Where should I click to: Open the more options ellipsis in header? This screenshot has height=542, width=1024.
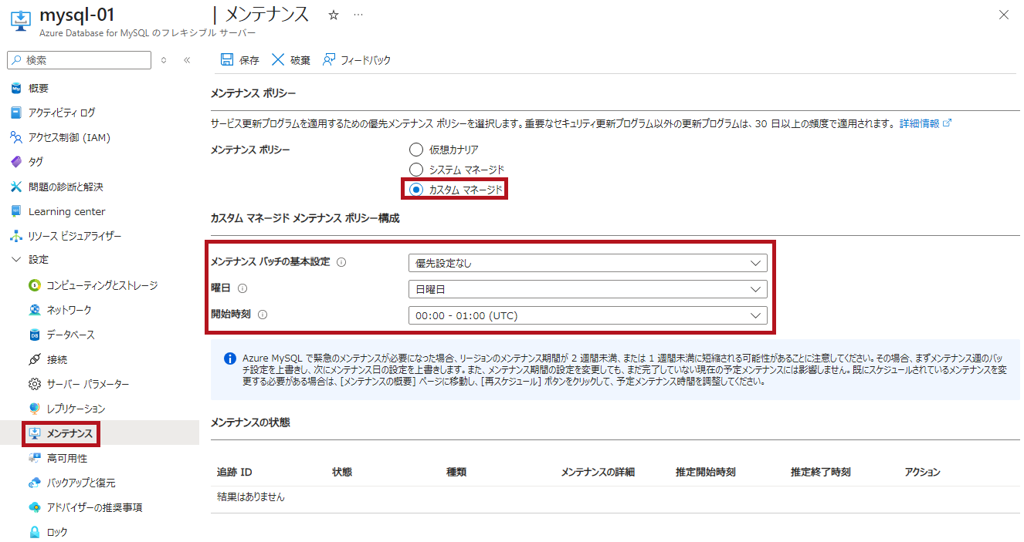click(358, 15)
